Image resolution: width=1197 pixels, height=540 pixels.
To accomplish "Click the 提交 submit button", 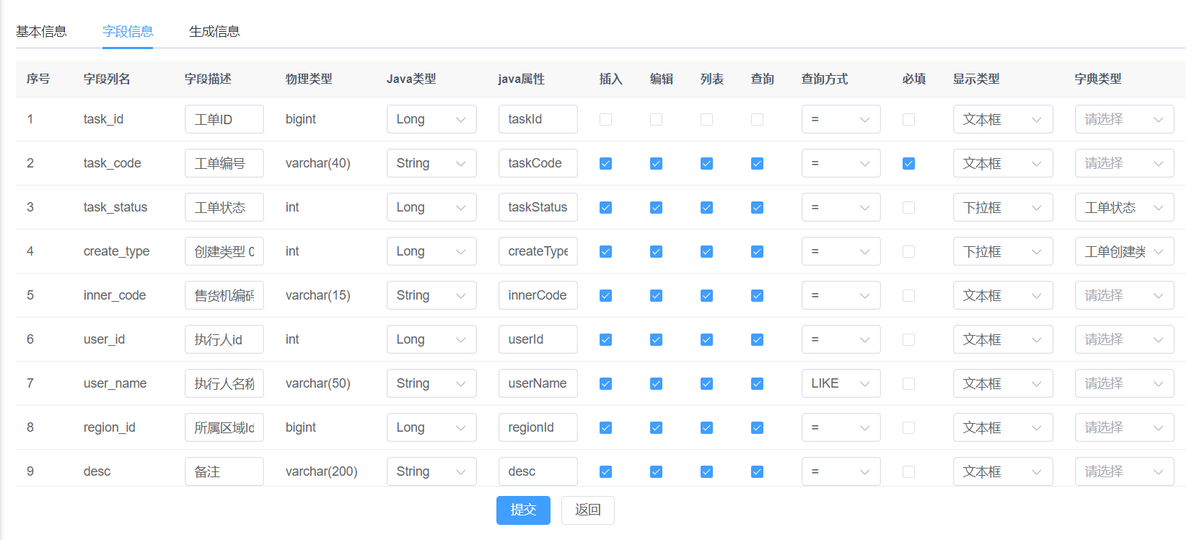I will point(523,510).
